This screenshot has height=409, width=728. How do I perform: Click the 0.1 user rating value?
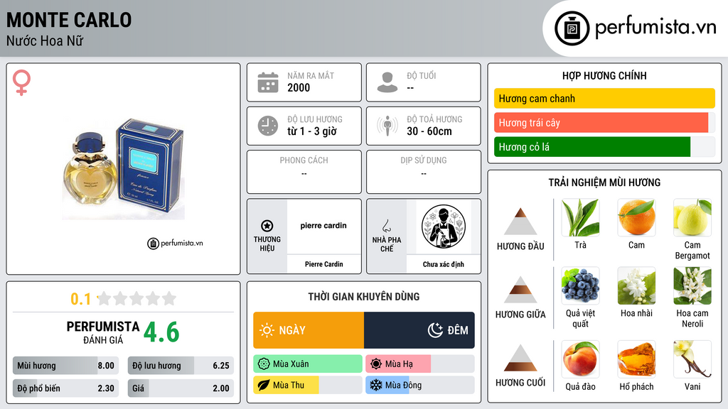coord(80,299)
